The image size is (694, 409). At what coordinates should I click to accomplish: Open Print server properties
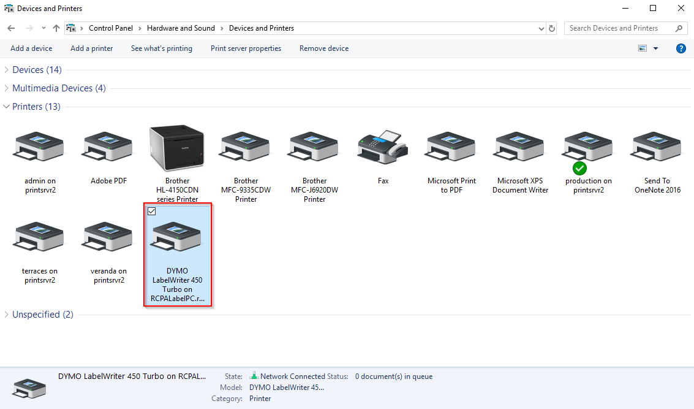(246, 48)
